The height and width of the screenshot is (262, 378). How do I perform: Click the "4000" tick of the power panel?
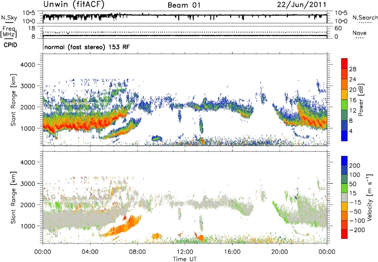point(27,65)
